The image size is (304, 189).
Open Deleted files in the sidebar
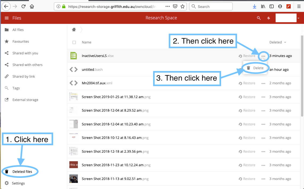[x=22, y=172]
